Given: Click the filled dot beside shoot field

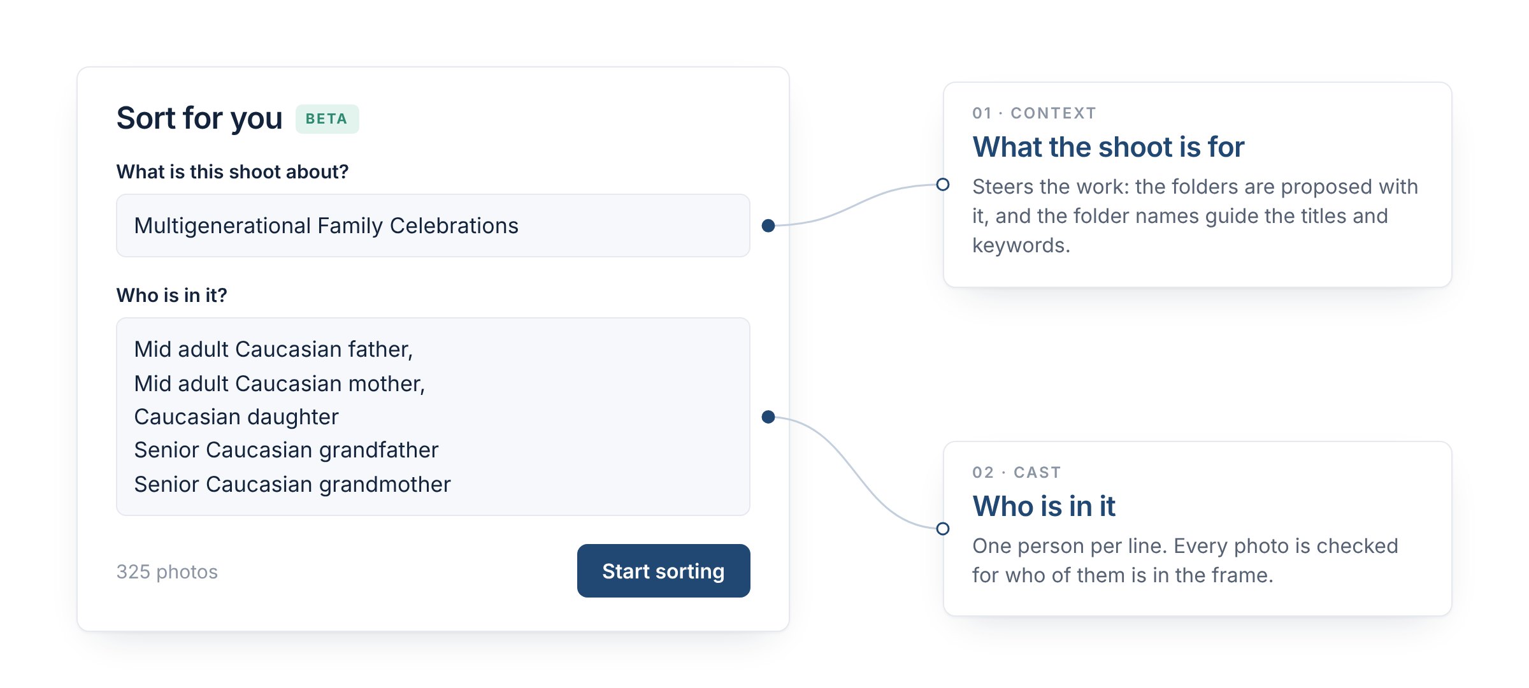Looking at the screenshot, I should [x=768, y=226].
